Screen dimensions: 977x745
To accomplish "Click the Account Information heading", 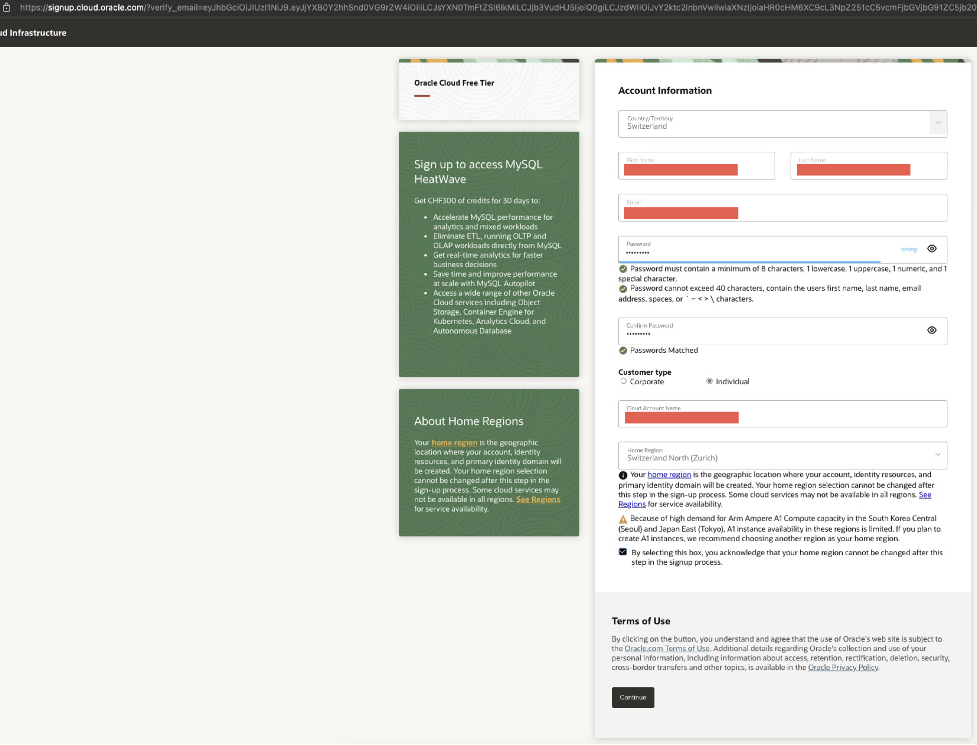I will pos(665,91).
